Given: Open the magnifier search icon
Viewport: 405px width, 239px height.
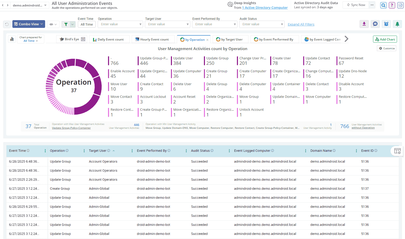Looking at the screenshot, I should (x=383, y=5).
